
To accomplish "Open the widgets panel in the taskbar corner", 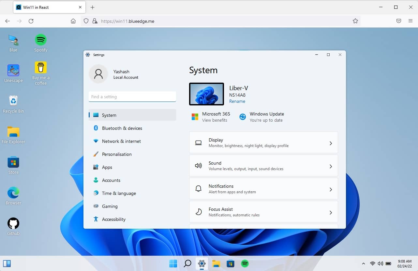I will (x=7, y=264).
